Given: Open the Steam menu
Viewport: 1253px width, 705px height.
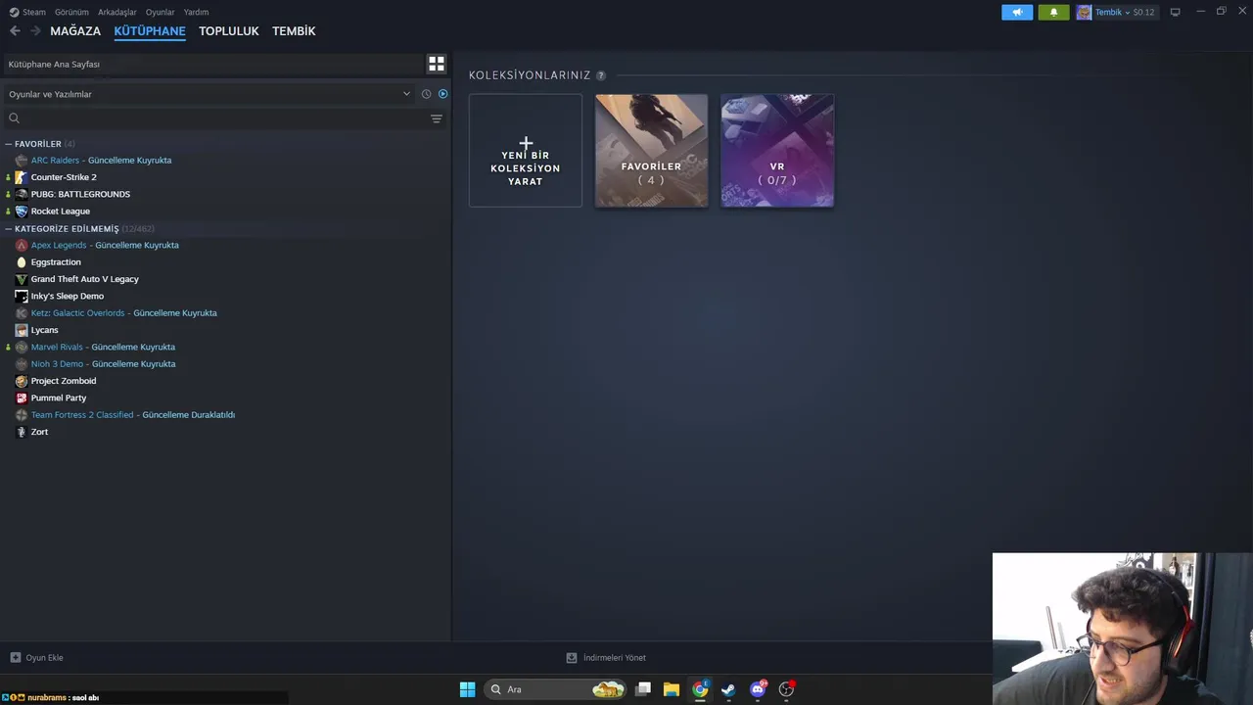Looking at the screenshot, I should [x=27, y=12].
